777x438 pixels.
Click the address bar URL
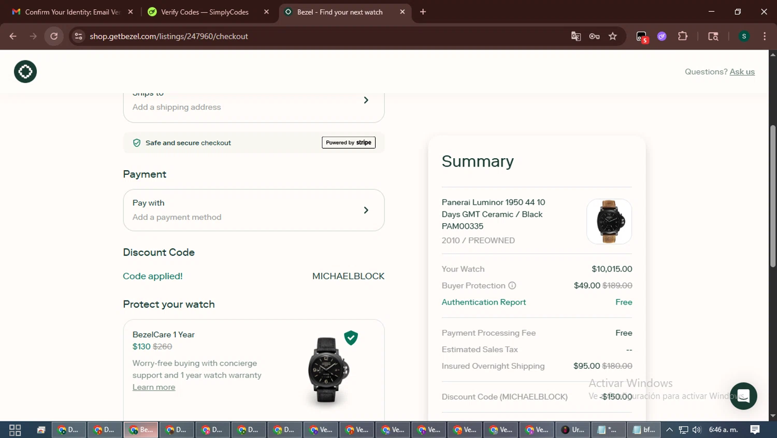(169, 36)
